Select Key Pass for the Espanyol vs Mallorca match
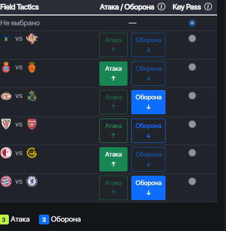This screenshot has width=226, height=231. pyautogui.click(x=192, y=67)
